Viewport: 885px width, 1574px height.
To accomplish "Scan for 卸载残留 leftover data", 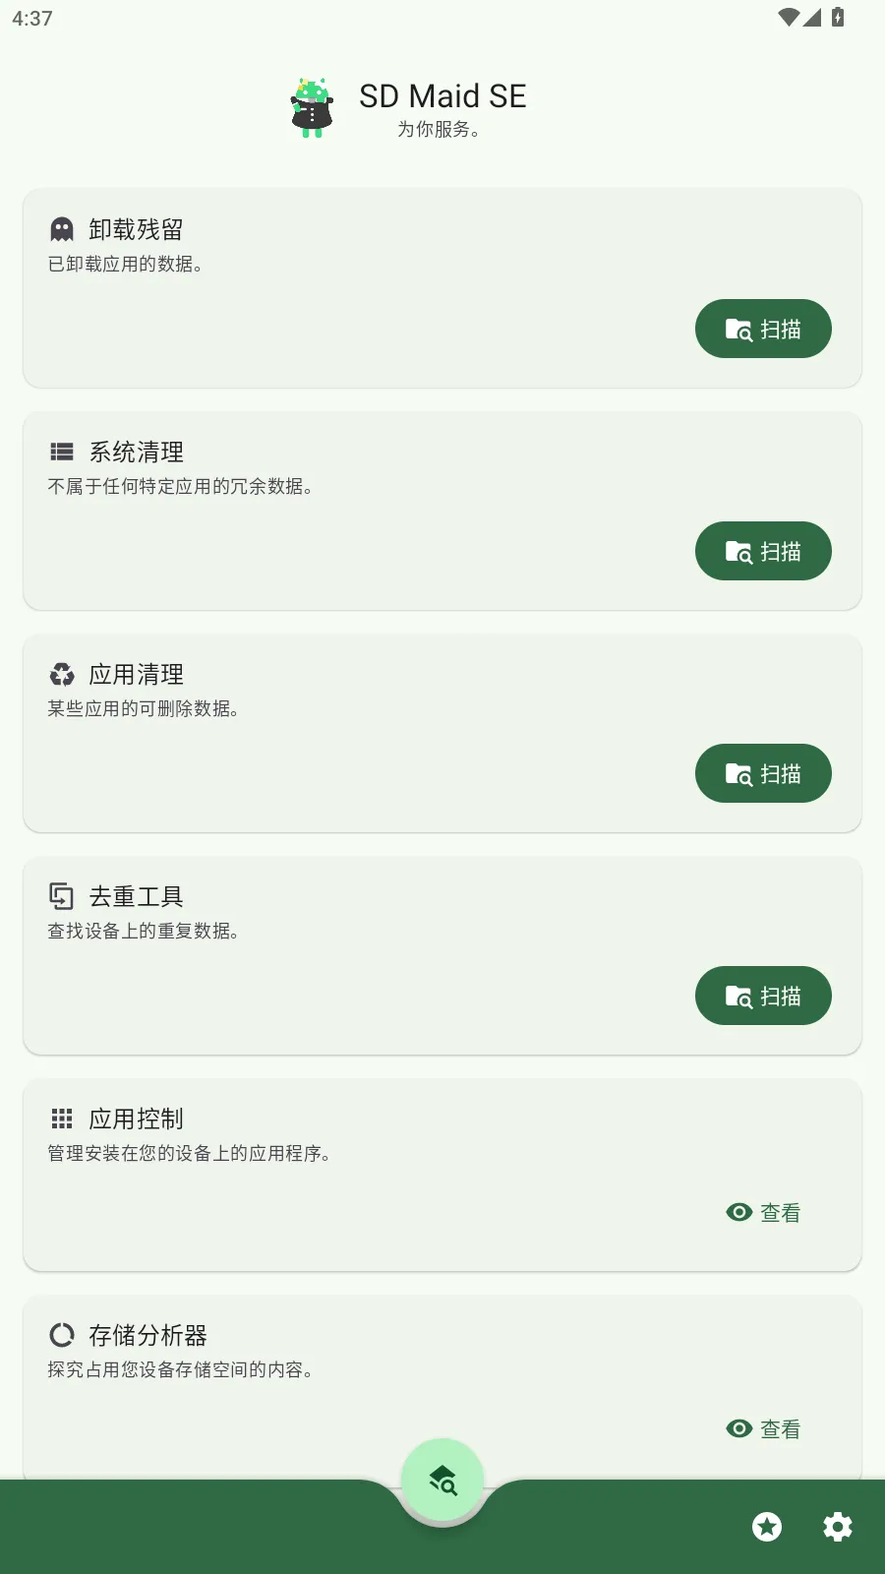I will (763, 329).
